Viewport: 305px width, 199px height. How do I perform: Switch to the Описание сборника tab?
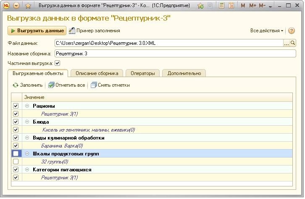coord(97,73)
